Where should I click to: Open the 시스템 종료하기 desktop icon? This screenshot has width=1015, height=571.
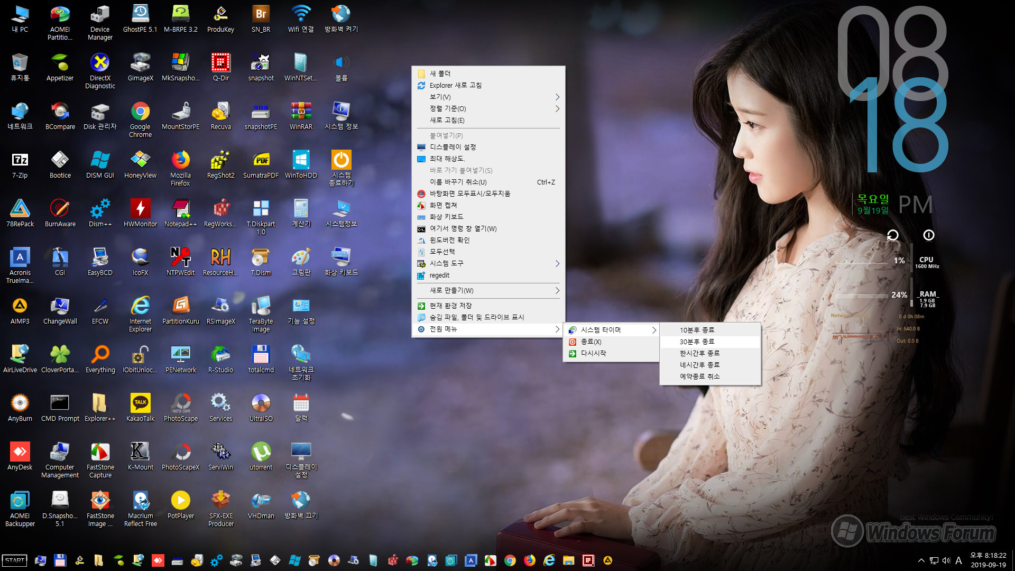[341, 168]
